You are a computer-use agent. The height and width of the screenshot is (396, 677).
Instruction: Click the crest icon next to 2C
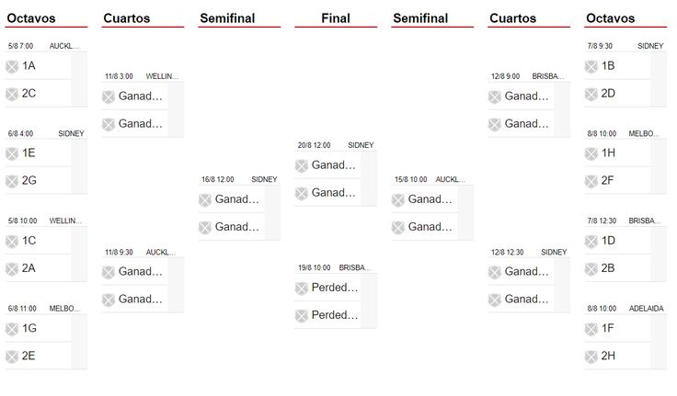(x=12, y=94)
